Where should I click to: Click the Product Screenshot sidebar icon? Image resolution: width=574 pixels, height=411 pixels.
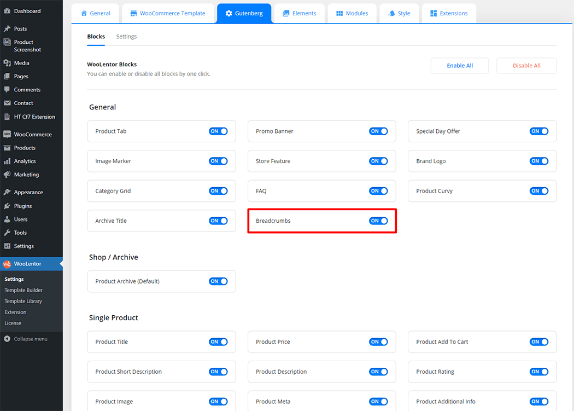tap(7, 42)
